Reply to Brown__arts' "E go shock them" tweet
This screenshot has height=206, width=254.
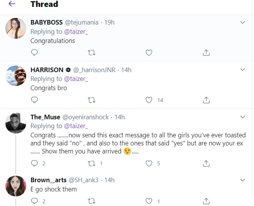pyautogui.click(x=34, y=201)
